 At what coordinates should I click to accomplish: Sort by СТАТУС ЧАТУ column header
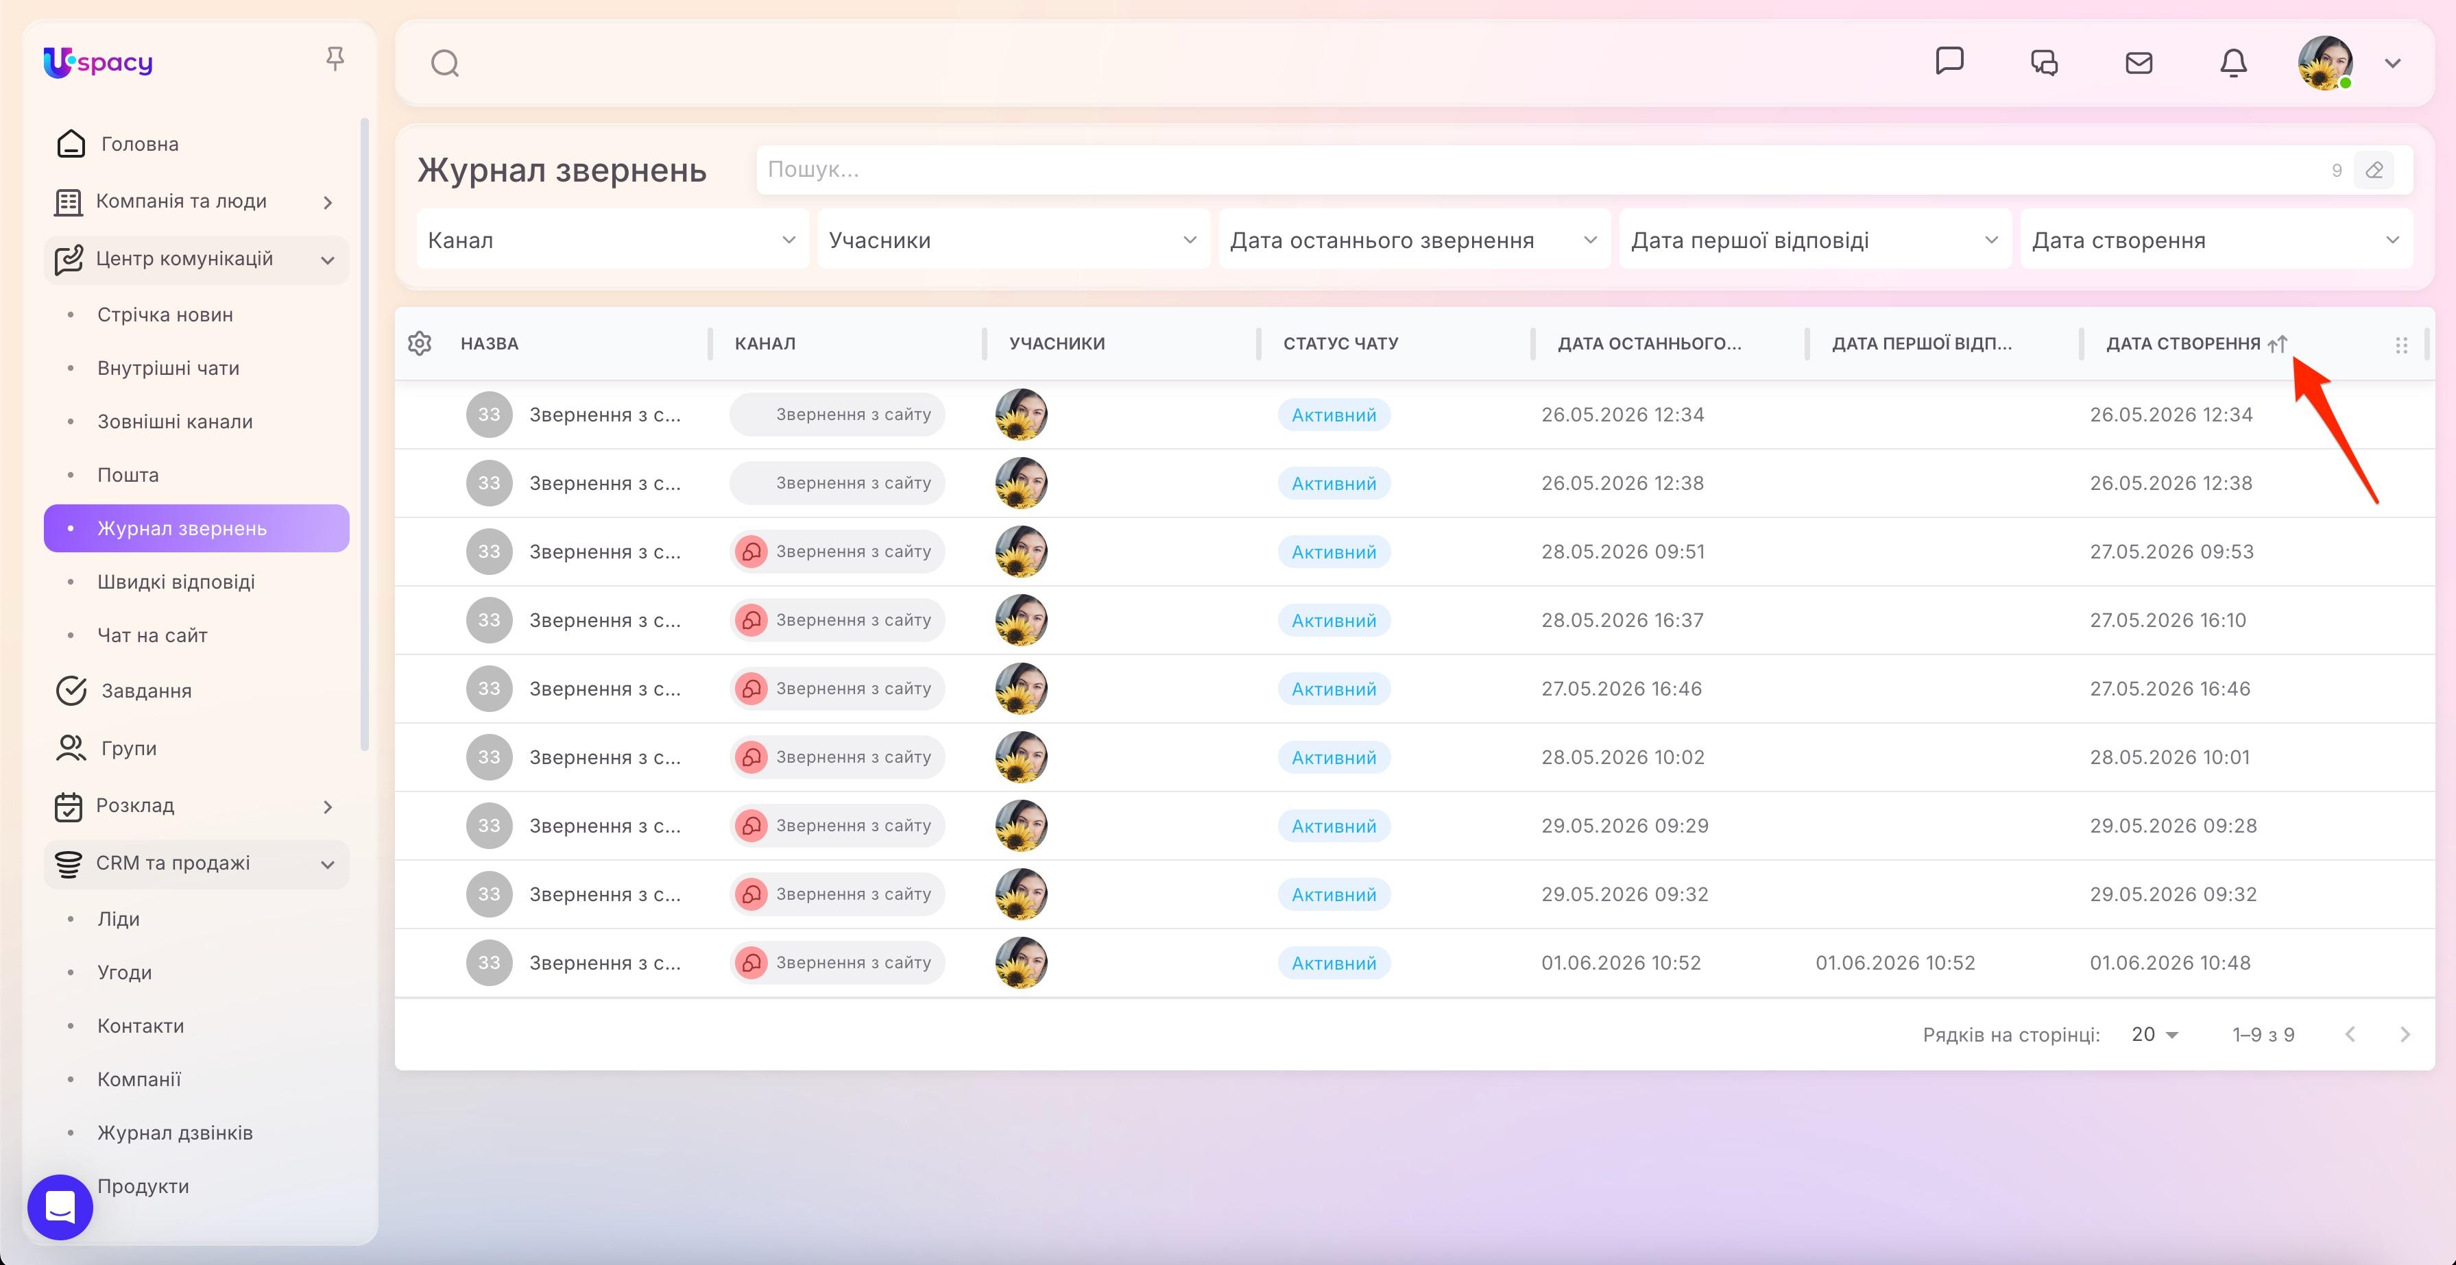[1340, 344]
